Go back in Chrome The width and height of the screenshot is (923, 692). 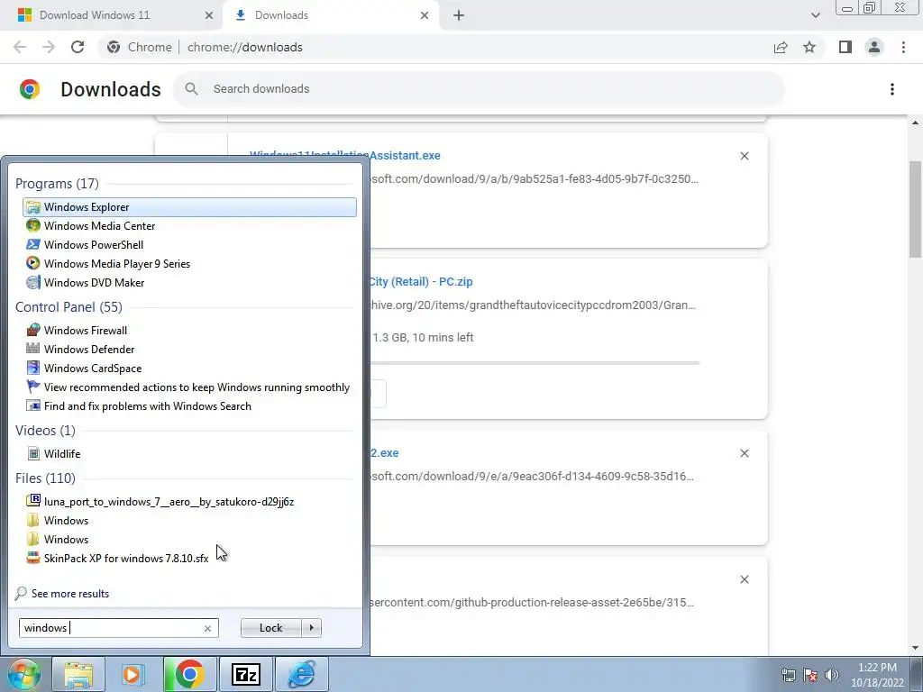pos(20,47)
